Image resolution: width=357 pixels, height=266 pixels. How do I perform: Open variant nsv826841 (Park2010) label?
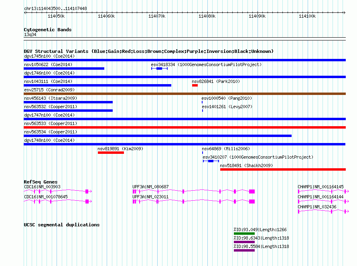click(x=216, y=81)
